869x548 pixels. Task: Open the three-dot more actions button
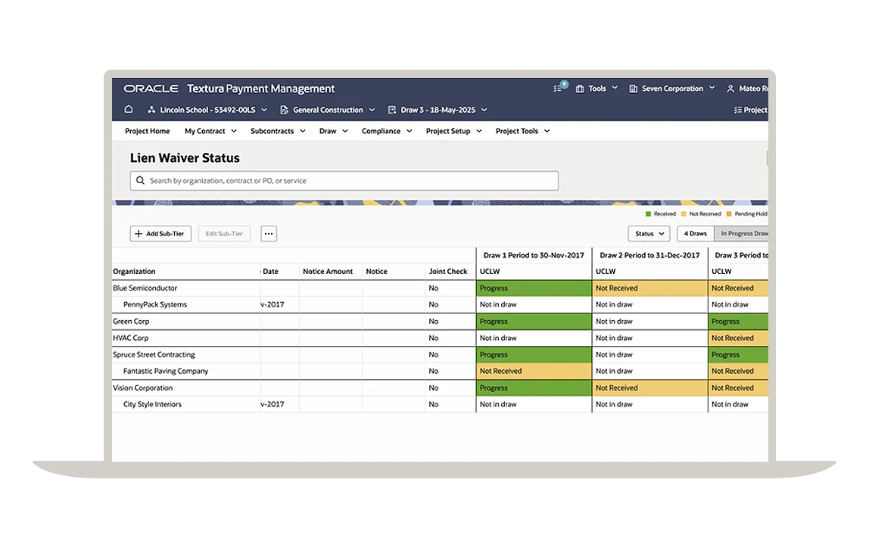[269, 234]
